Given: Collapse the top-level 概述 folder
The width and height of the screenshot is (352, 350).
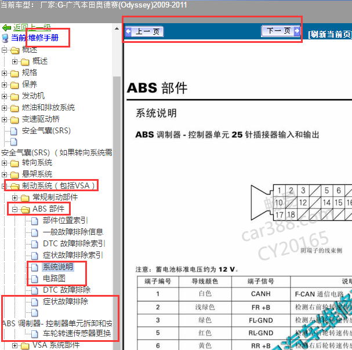Looking at the screenshot, I should (x=4, y=50).
